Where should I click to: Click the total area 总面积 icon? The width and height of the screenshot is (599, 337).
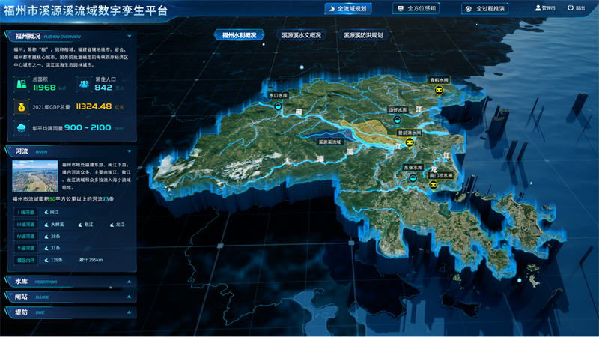tap(20, 84)
